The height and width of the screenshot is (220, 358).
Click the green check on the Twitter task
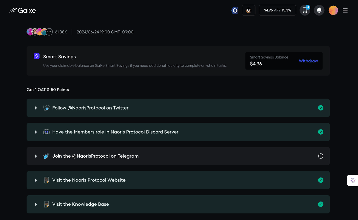click(x=321, y=108)
